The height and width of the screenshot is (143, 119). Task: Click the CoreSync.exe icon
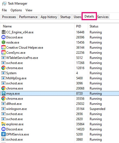(x=3, y=52)
